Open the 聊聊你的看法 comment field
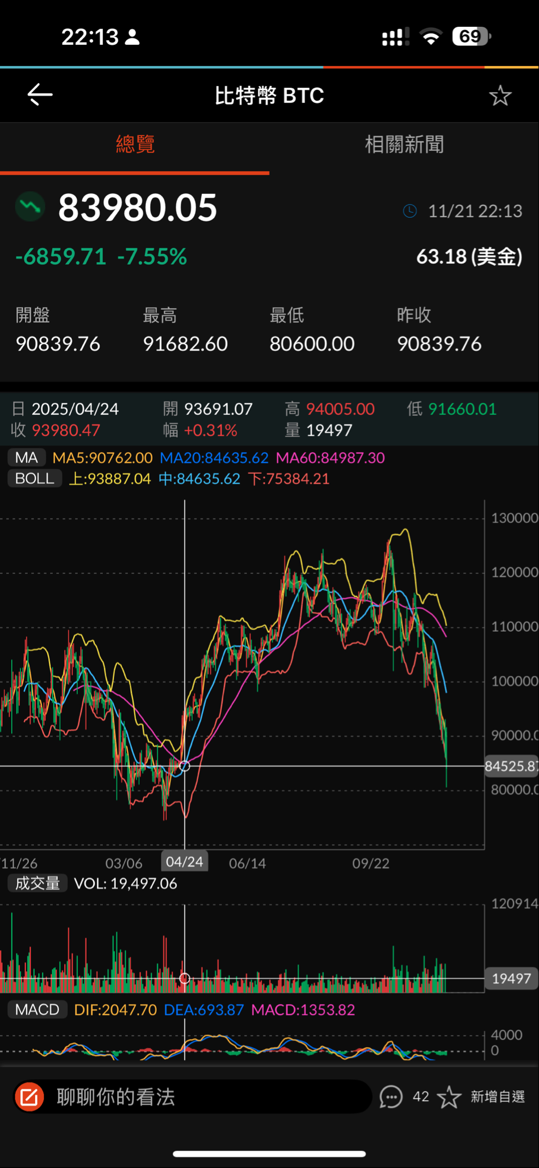This screenshot has height=1168, width=539. (x=193, y=1097)
